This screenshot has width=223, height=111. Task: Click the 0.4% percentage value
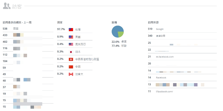pyautogui.click(x=60, y=44)
